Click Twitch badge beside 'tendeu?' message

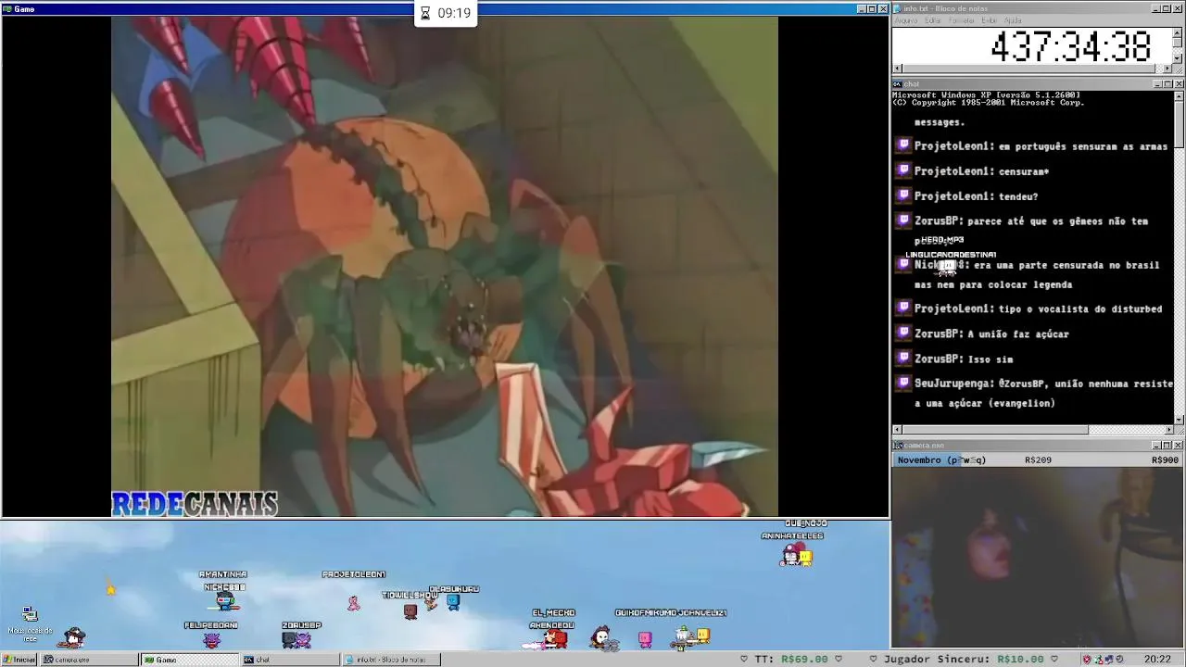903,195
